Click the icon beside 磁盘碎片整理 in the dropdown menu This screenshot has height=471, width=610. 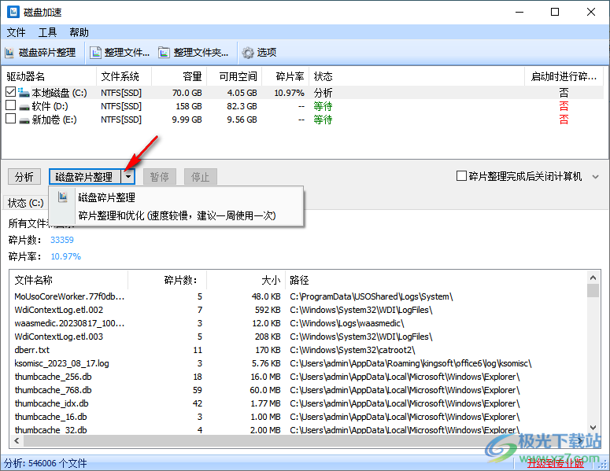(x=63, y=197)
